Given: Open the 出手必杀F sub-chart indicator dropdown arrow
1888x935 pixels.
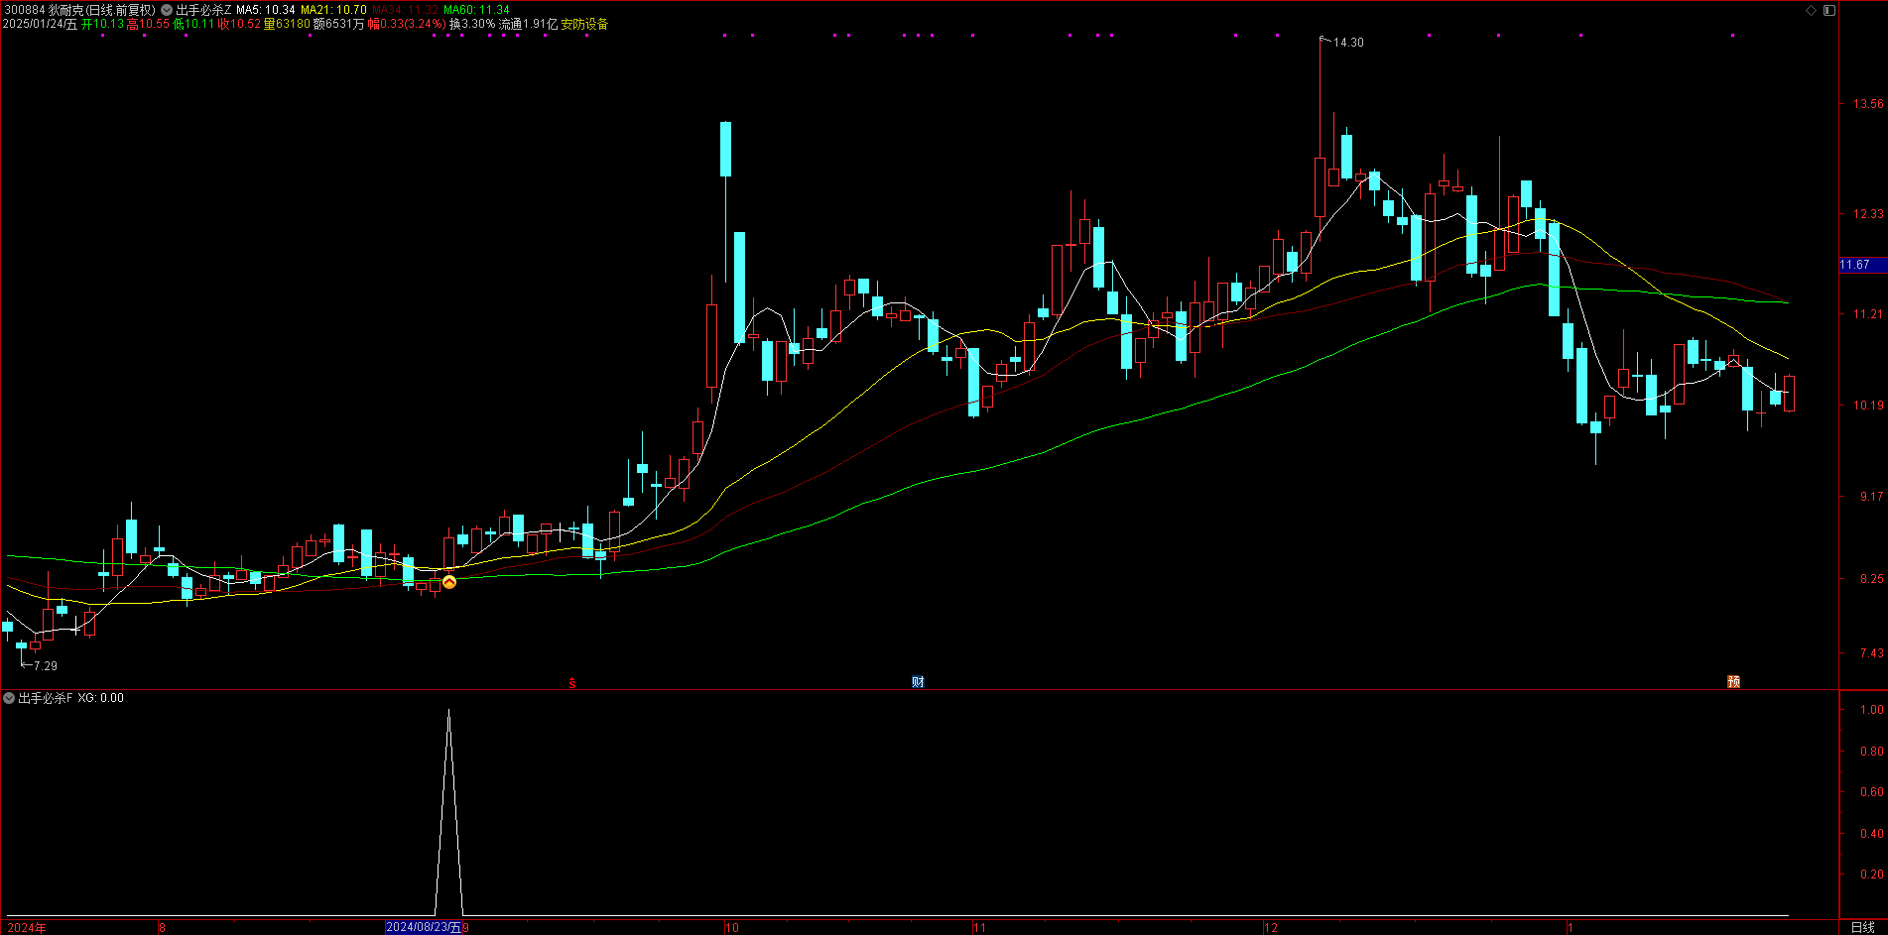Looking at the screenshot, I should (9, 698).
